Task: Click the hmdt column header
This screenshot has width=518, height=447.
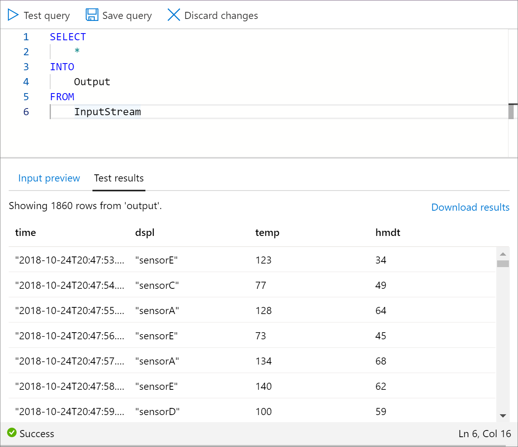Action: click(x=388, y=233)
